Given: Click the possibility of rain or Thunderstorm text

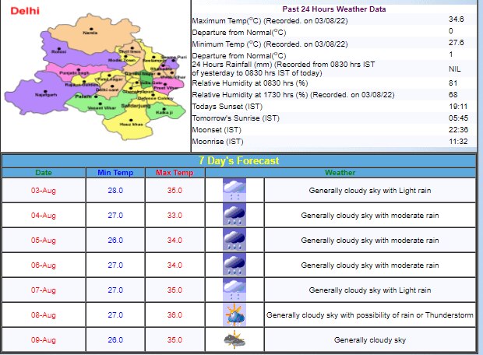Looking at the screenshot, I should point(370,315).
